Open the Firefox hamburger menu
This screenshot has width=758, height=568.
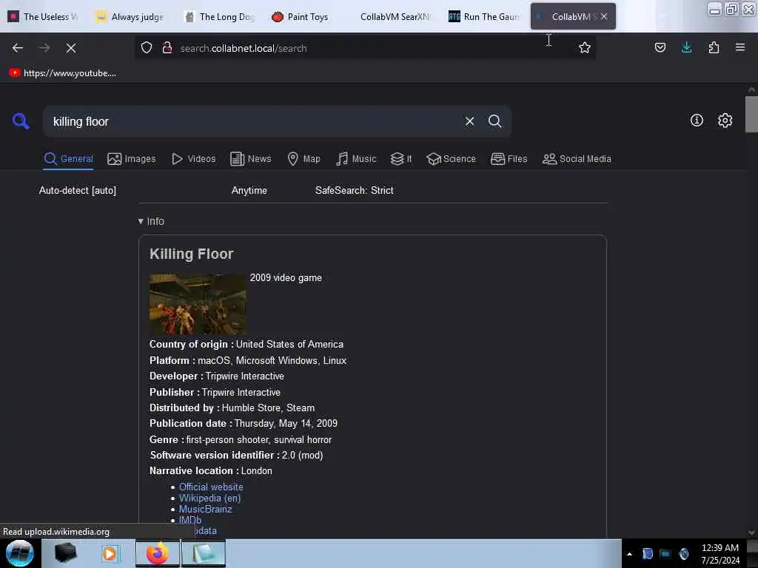[x=739, y=47]
